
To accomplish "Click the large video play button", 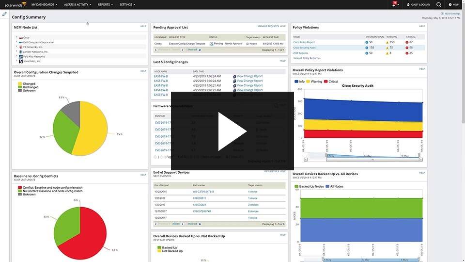I will pos(232,131).
